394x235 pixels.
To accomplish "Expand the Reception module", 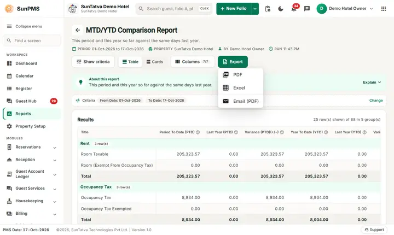I will [x=32, y=160].
